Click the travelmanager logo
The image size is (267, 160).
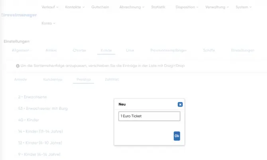(19, 15)
